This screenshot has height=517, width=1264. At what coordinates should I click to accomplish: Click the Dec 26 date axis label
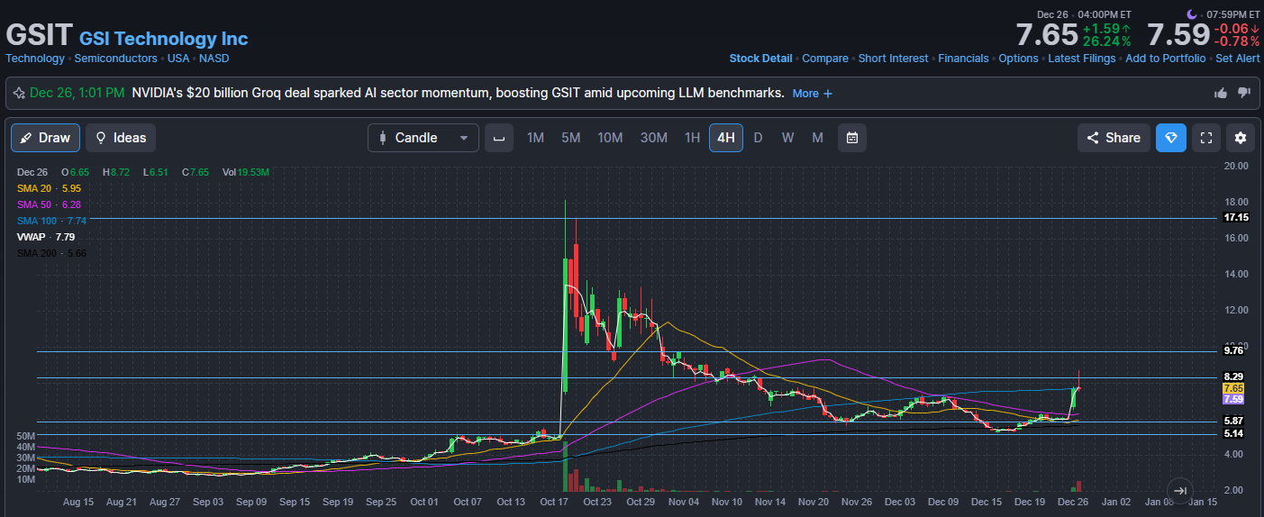(1072, 502)
